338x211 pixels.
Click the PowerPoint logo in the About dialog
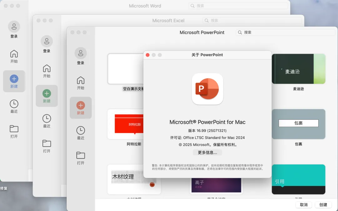coord(207,89)
